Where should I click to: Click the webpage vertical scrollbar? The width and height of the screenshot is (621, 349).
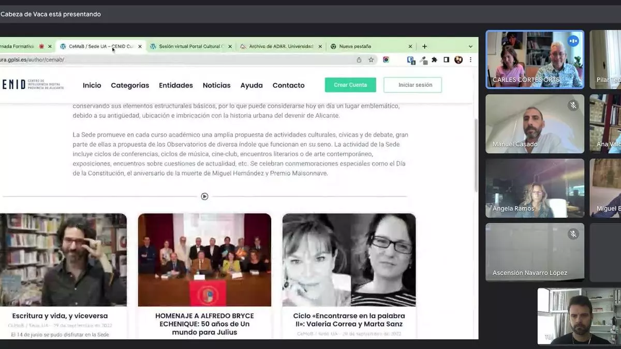coord(476,155)
